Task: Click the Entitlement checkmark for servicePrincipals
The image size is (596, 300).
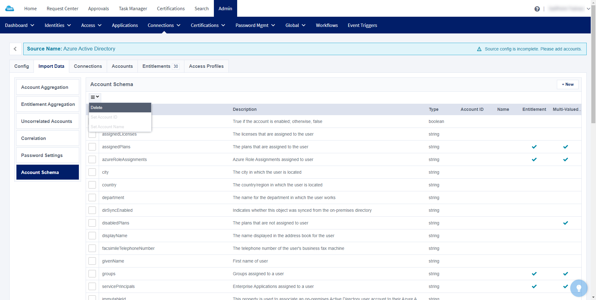Action: (x=534, y=286)
